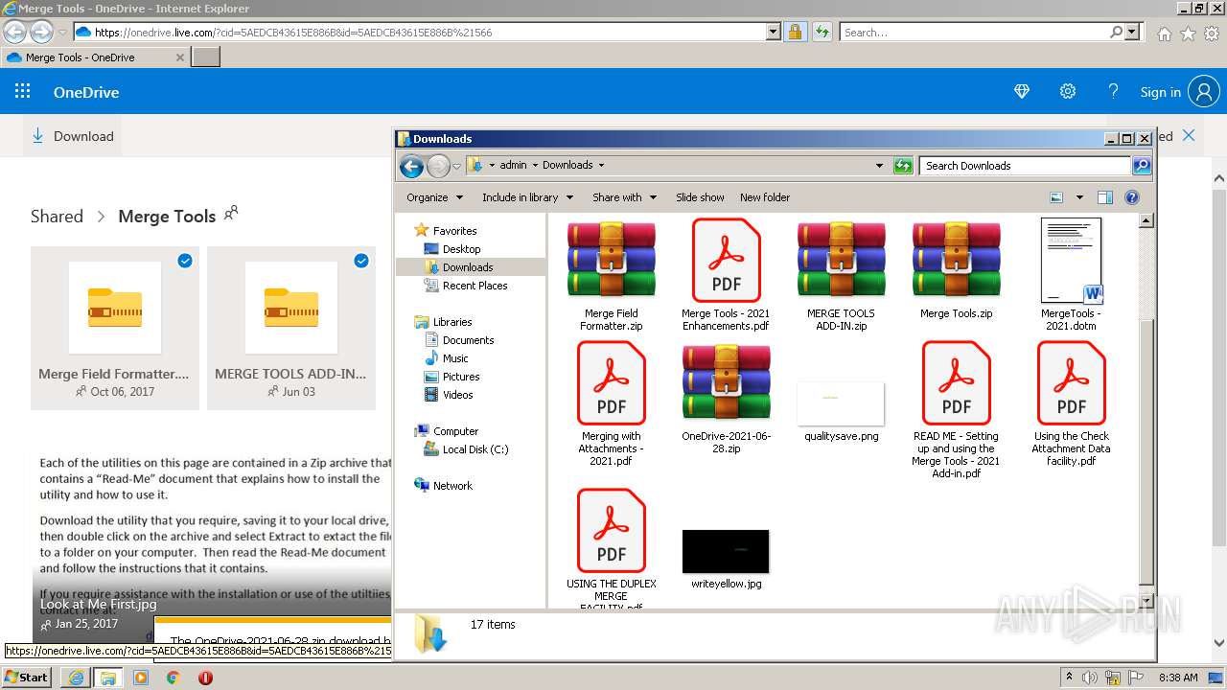Click the Premium diamond icon in OneDrive header

click(x=1022, y=92)
